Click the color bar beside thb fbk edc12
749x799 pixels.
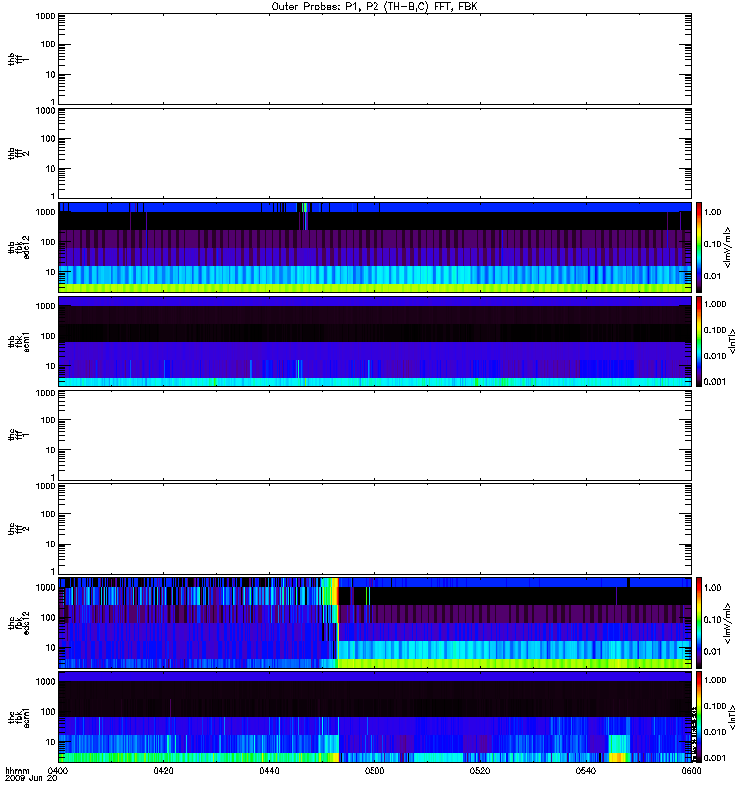pyautogui.click(x=699, y=247)
